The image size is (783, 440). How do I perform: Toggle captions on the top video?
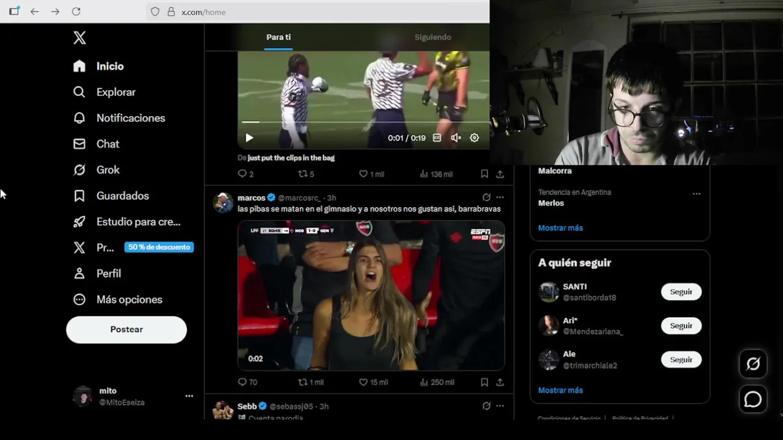click(x=437, y=138)
